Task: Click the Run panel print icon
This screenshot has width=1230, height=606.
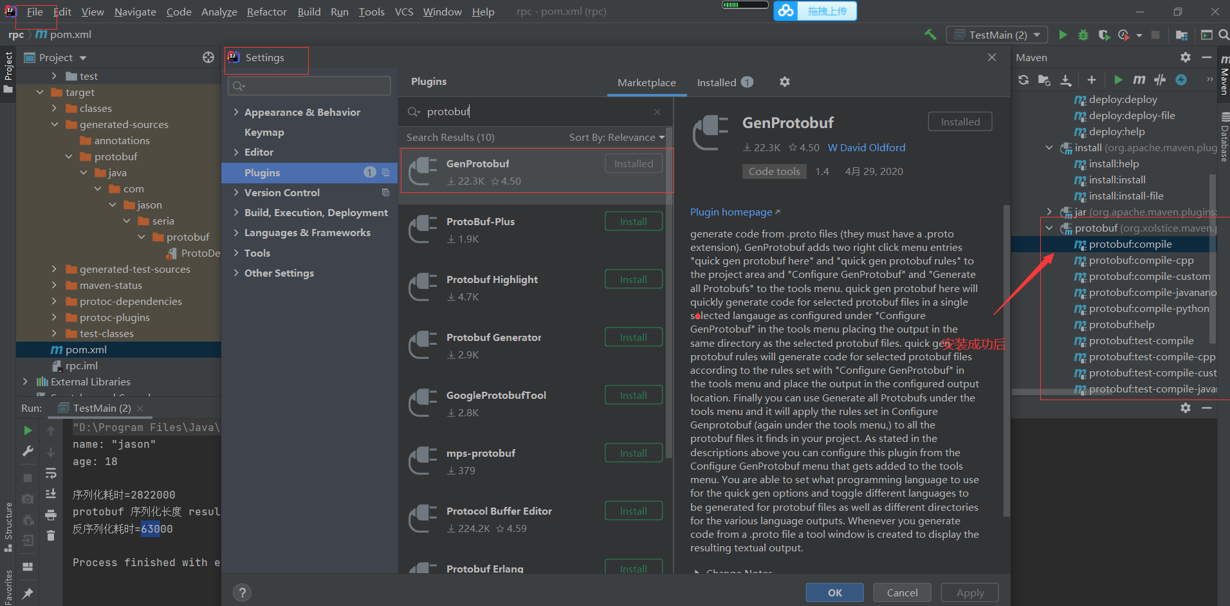Action: [51, 515]
